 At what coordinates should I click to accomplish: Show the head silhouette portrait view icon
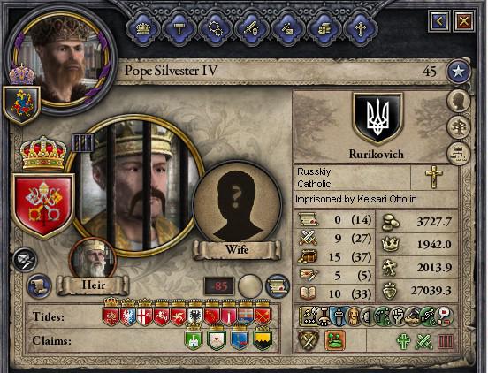(x=459, y=101)
